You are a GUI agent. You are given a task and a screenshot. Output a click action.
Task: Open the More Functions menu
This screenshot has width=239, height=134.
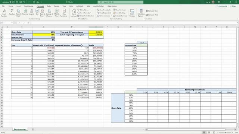pos(64,13)
